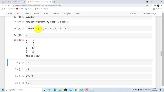Open the Widgets menu
The image size is (164, 92).
tap(67, 14)
